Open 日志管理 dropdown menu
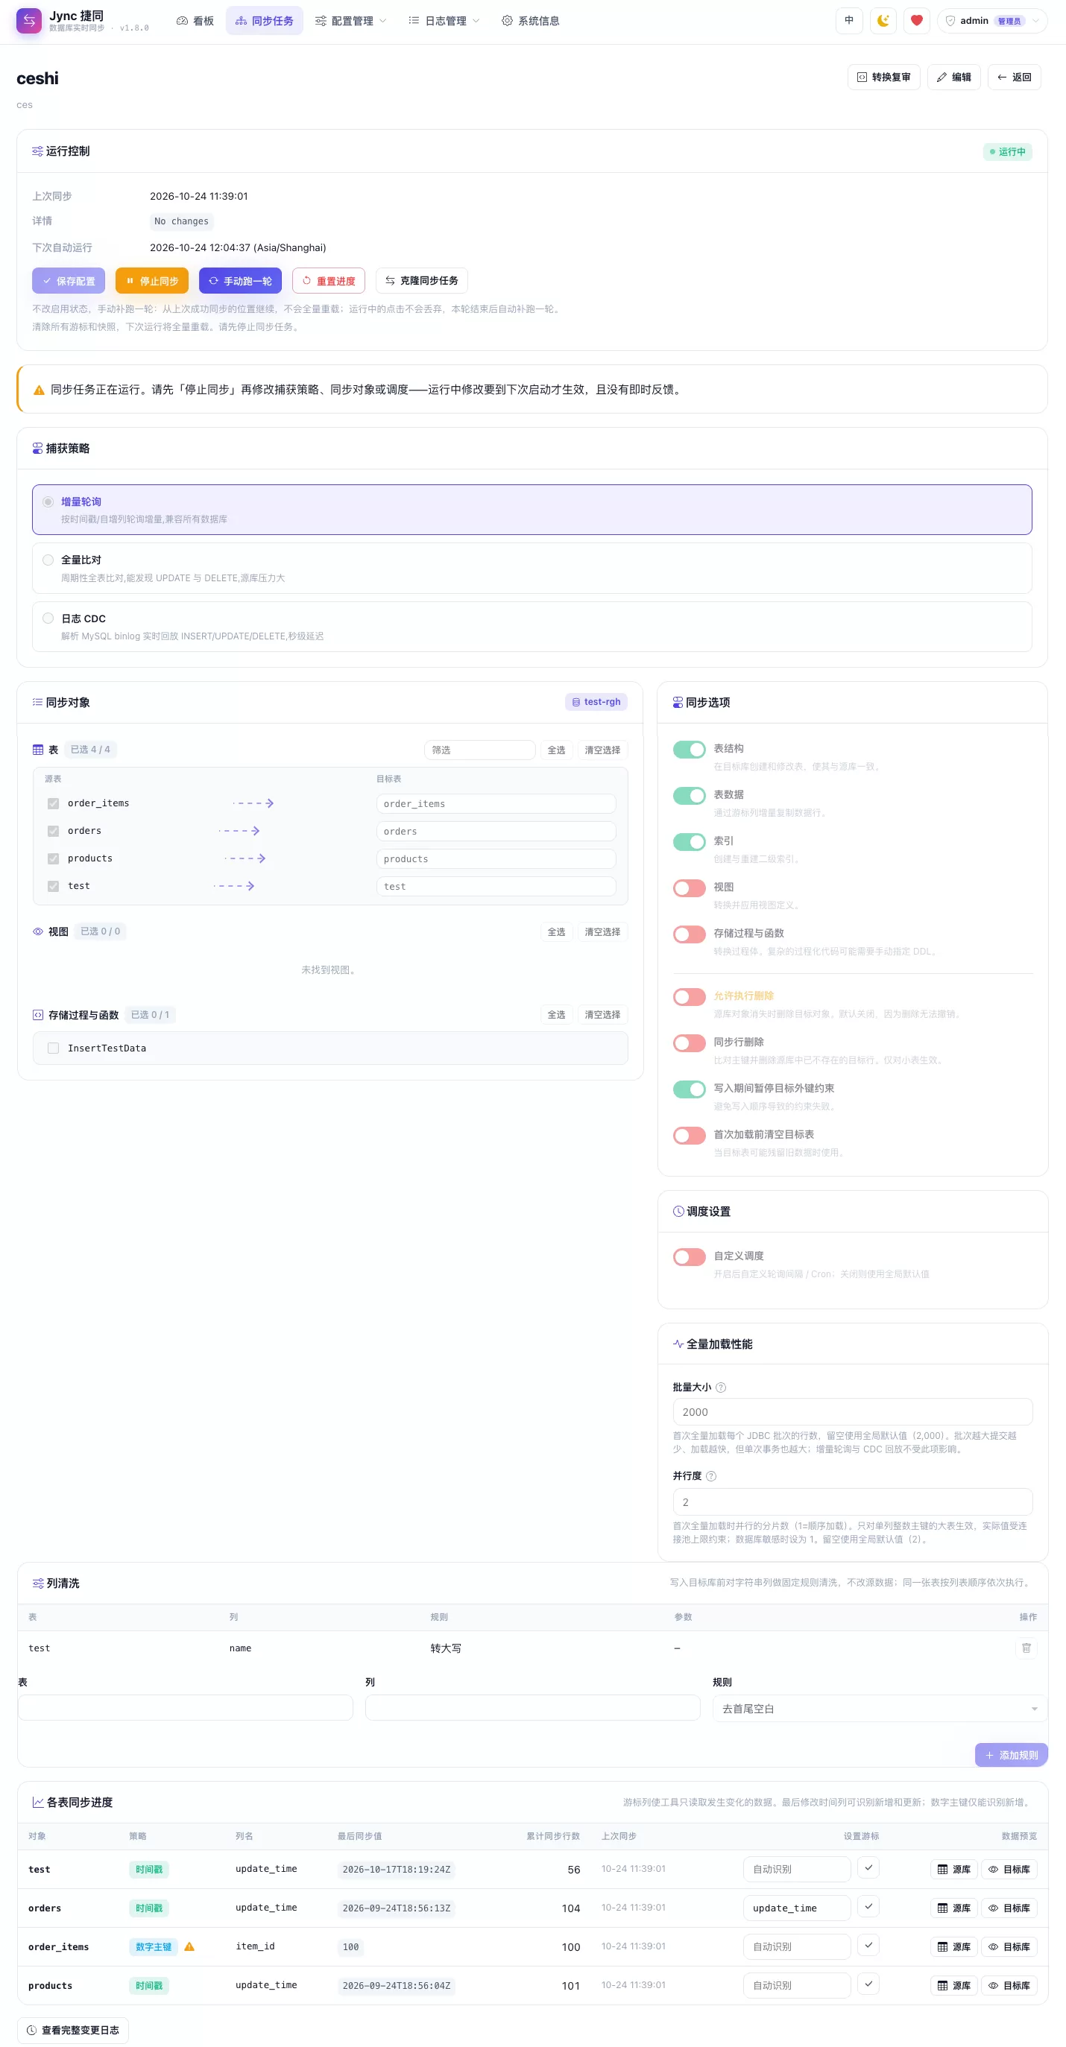 pos(444,21)
